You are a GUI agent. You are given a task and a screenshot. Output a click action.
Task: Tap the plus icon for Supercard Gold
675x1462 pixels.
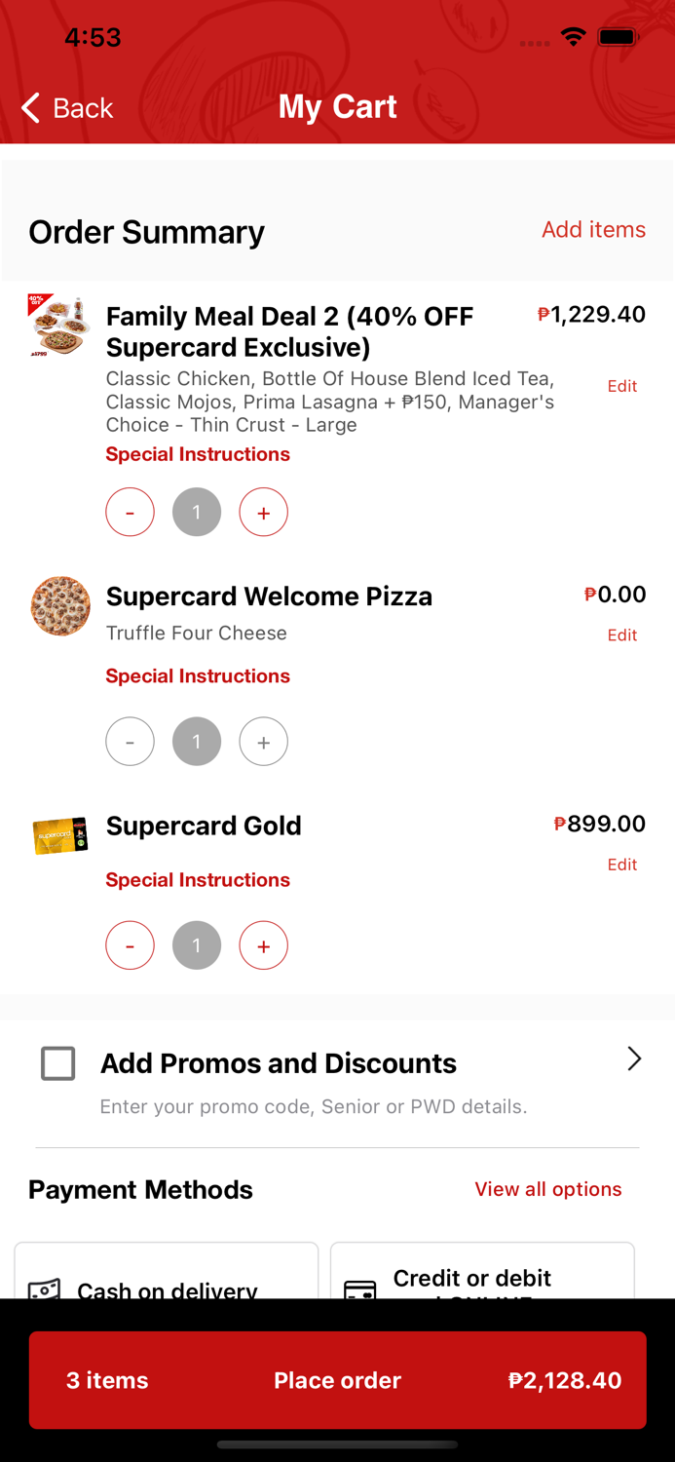tap(263, 944)
